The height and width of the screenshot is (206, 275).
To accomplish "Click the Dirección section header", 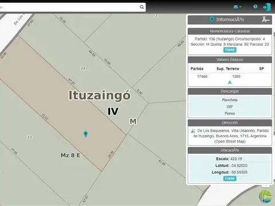I will pyautogui.click(x=230, y=122).
